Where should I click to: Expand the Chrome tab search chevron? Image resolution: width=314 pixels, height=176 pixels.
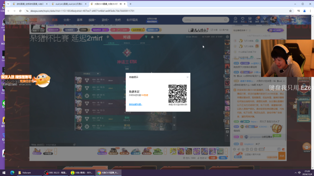click(x=8, y=4)
